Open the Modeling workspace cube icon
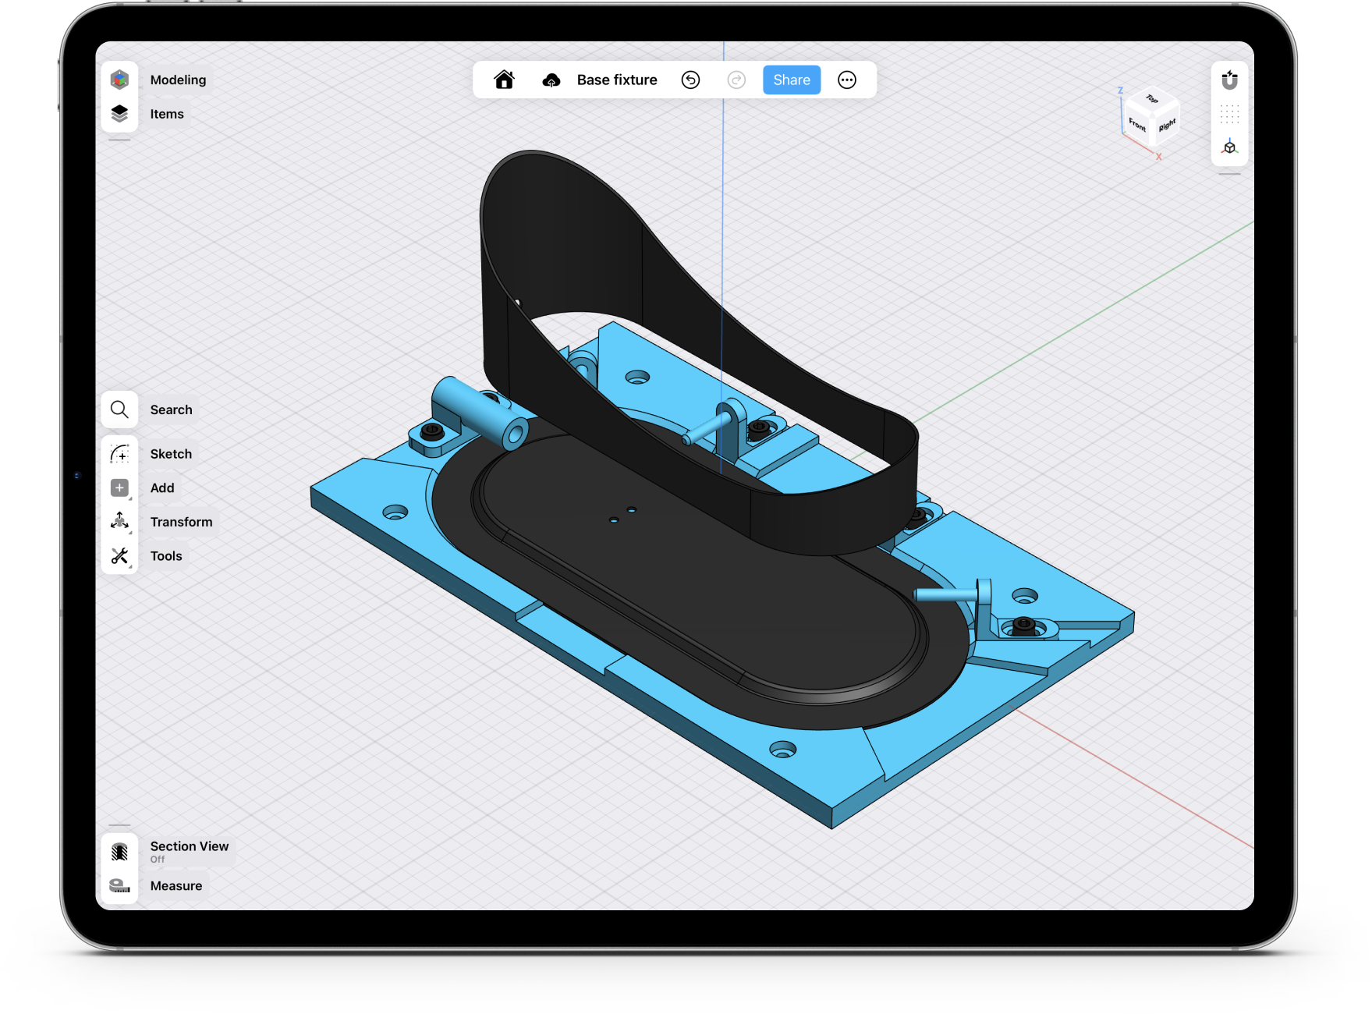The width and height of the screenshot is (1372, 1014). tap(119, 80)
